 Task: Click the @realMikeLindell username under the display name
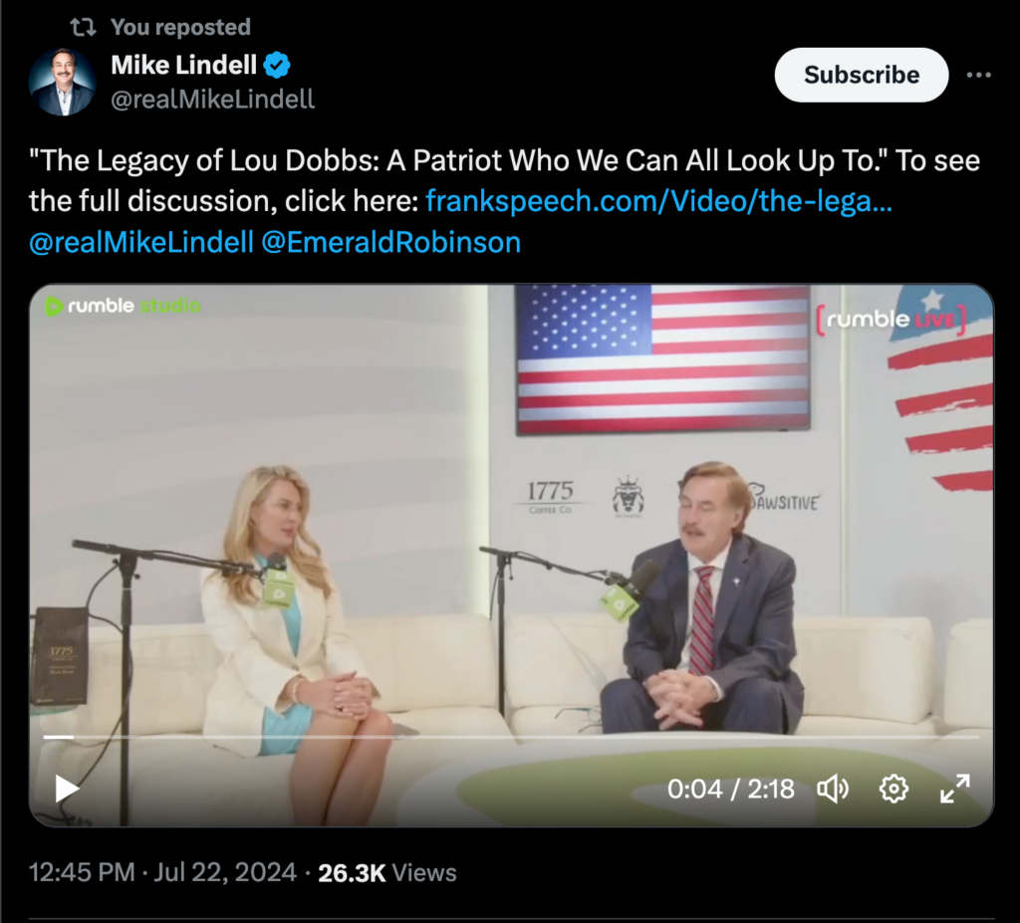[x=213, y=97]
